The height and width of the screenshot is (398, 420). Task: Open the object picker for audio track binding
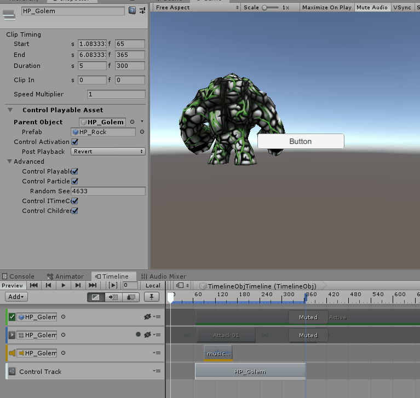pyautogui.click(x=63, y=353)
